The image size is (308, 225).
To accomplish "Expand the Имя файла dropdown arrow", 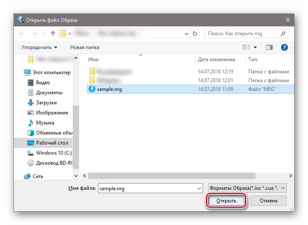I will (199, 189).
